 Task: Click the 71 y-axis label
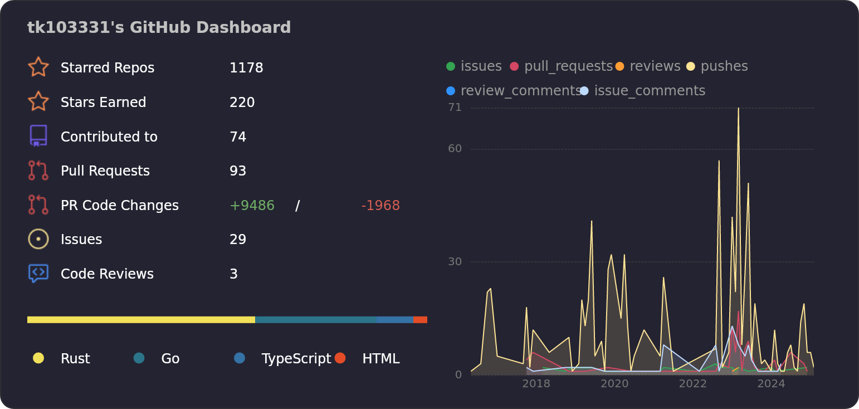455,107
